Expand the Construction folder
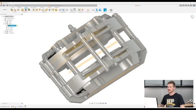 click(x=3, y=33)
